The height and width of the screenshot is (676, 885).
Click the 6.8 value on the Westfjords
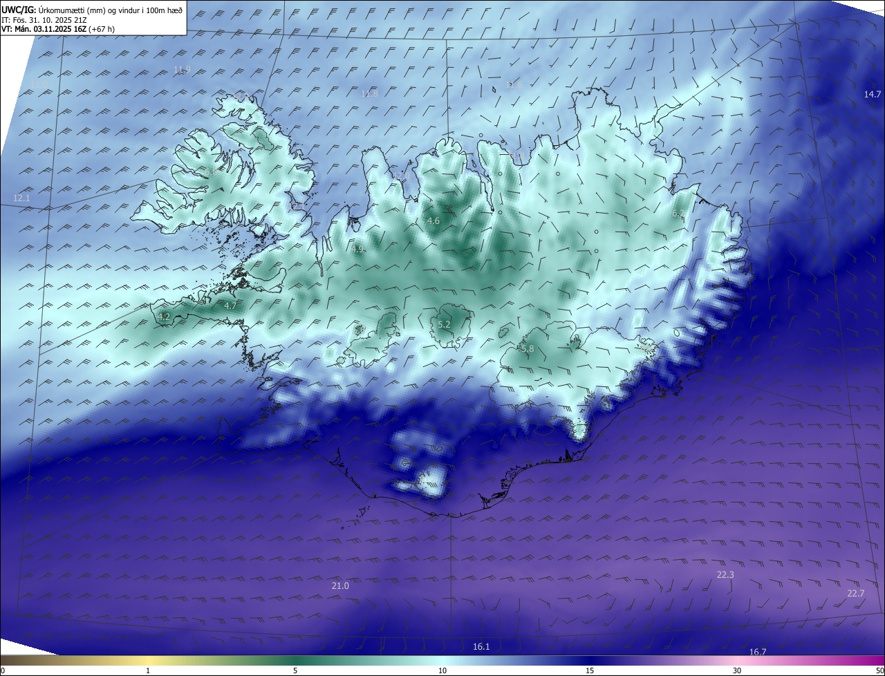point(210,171)
